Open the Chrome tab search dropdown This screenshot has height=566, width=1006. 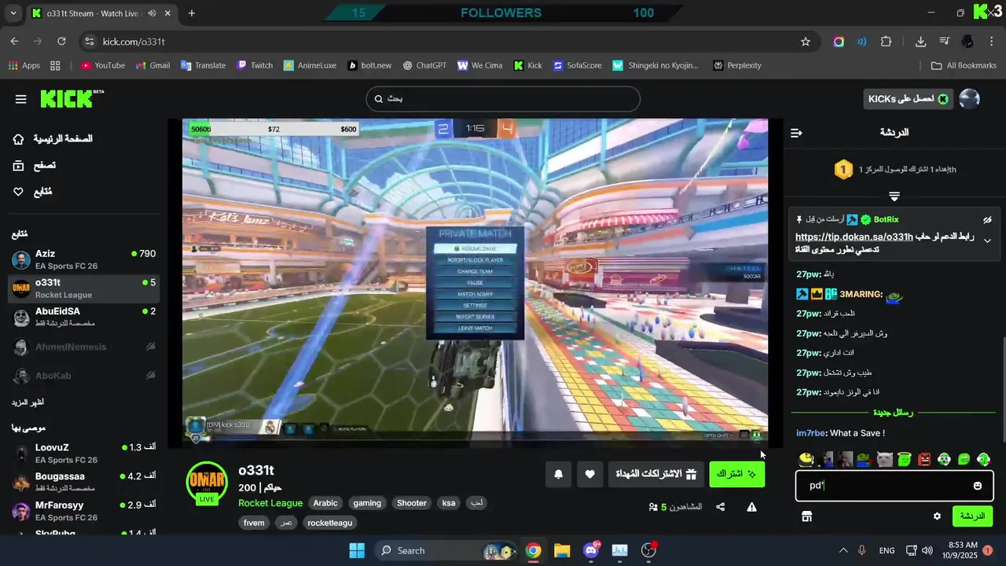(x=13, y=13)
